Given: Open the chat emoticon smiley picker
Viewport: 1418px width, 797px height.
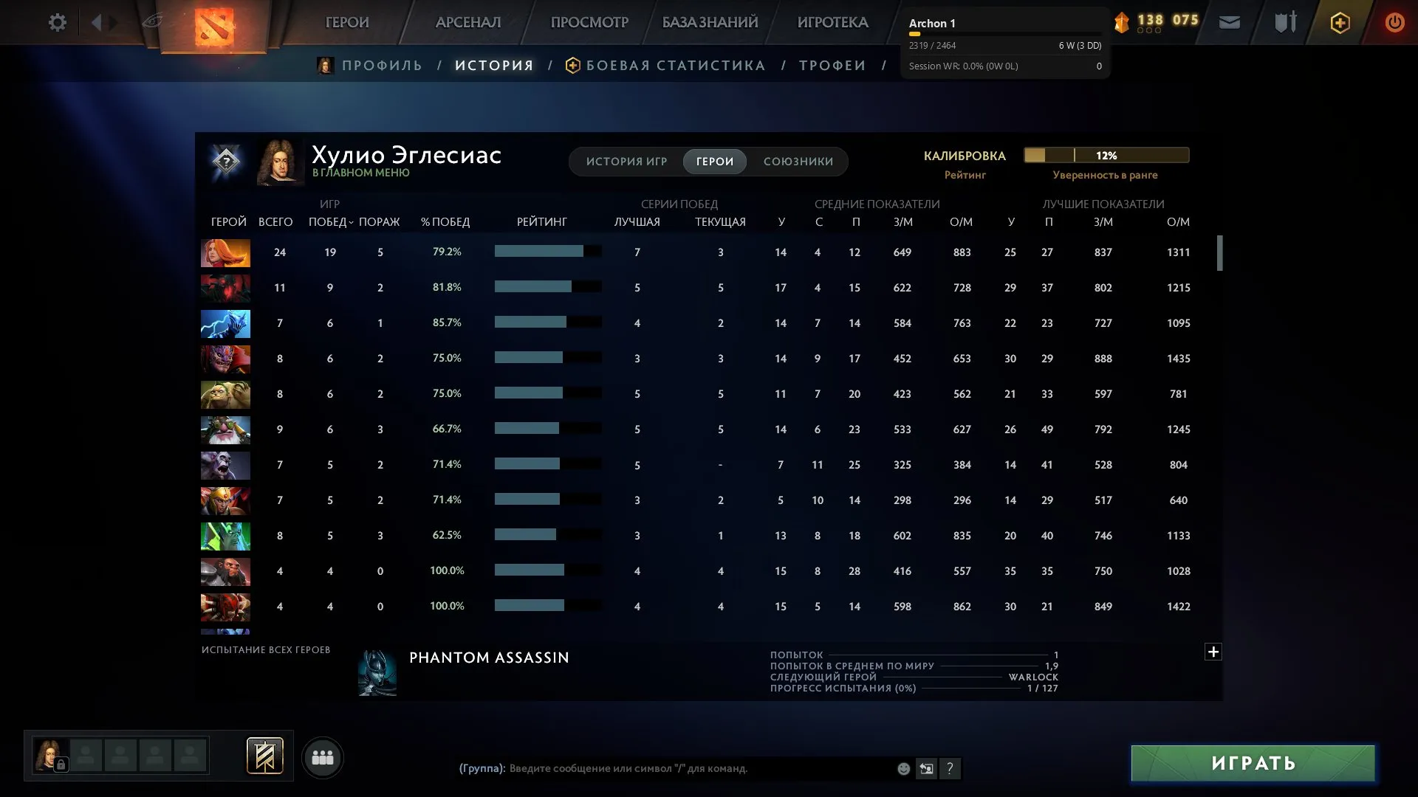Looking at the screenshot, I should (x=903, y=768).
